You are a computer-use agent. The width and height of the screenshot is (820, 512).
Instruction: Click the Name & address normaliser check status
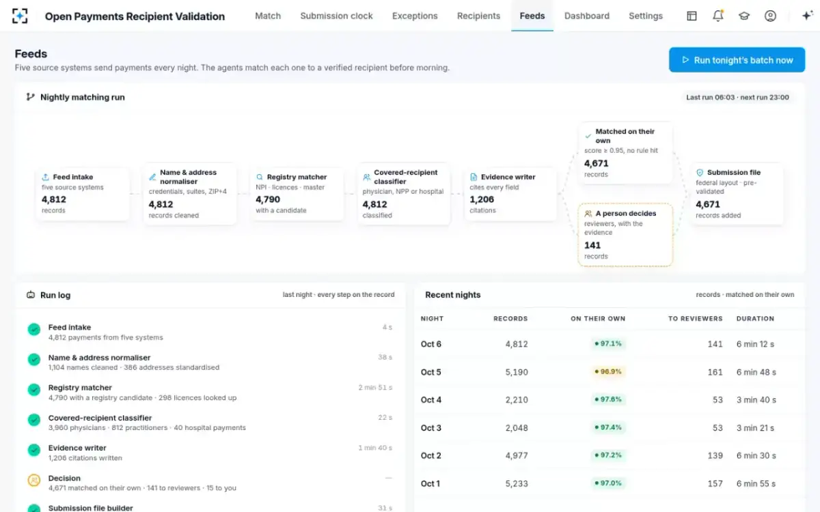34,360
